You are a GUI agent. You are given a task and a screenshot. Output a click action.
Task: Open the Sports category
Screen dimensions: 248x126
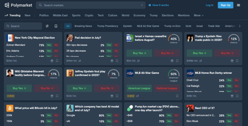coord(76,16)
